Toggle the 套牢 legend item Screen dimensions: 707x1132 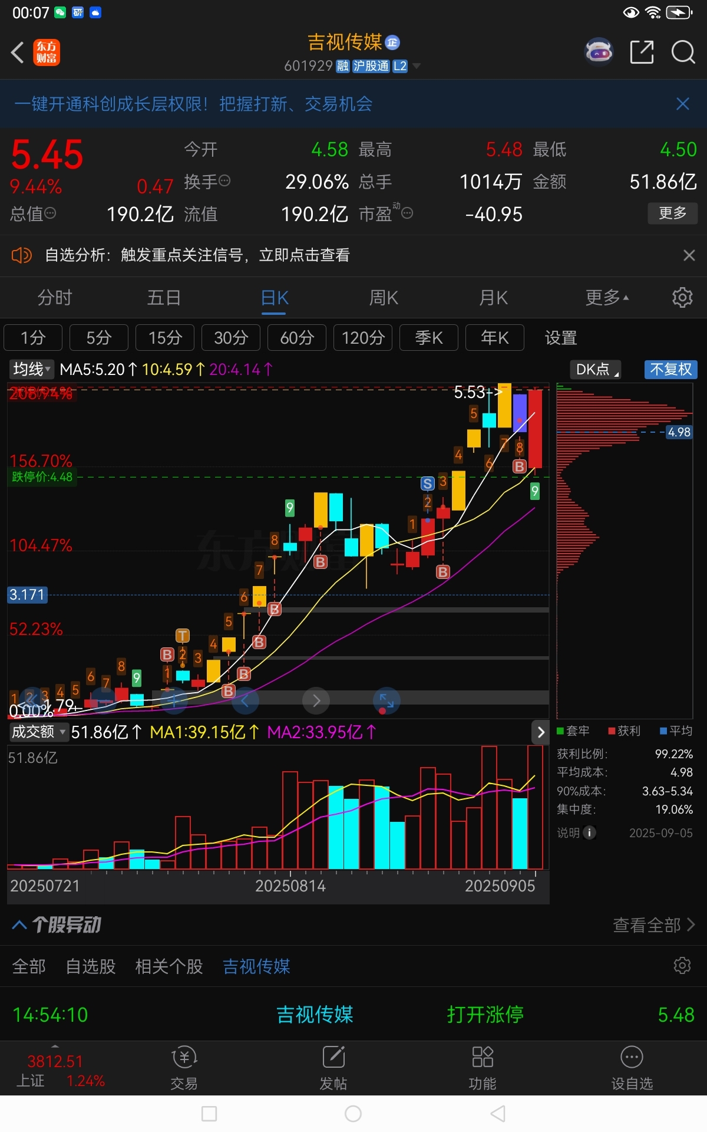pos(573,731)
